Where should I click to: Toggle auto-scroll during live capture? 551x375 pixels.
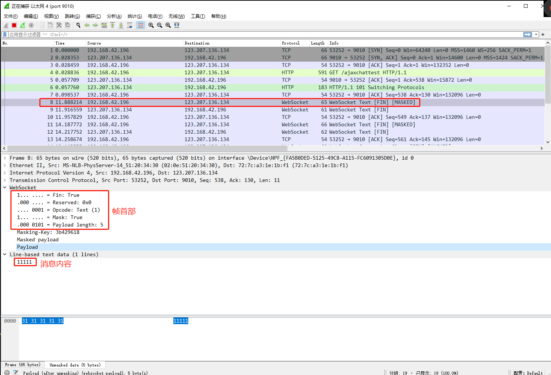click(130, 25)
